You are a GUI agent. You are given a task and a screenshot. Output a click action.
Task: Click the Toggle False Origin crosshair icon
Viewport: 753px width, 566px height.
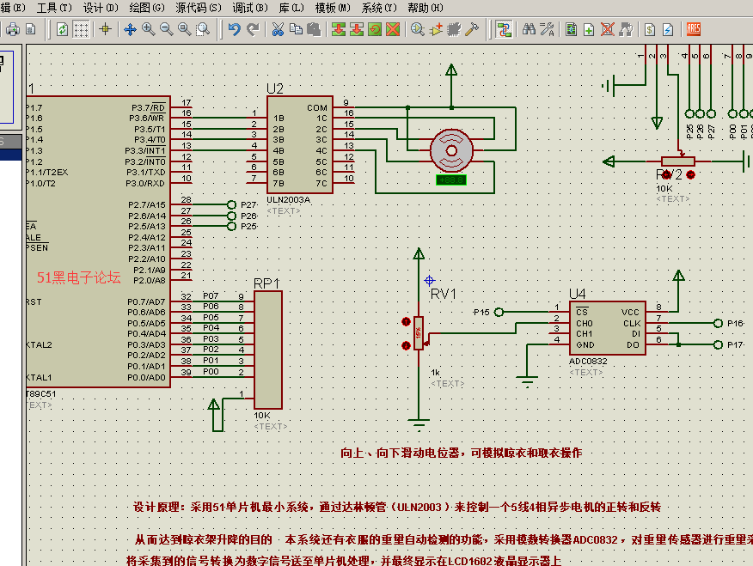(105, 30)
